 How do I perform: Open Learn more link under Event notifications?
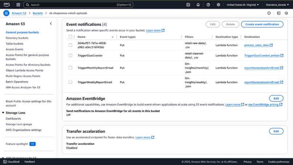(153, 30)
